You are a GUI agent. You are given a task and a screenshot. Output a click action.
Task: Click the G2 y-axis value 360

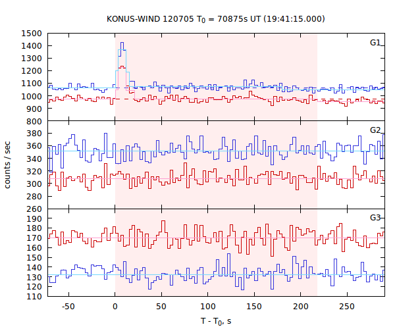point(34,145)
